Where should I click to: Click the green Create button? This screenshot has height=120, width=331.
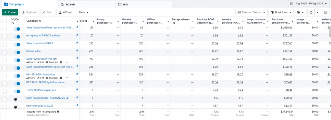coord(10,12)
